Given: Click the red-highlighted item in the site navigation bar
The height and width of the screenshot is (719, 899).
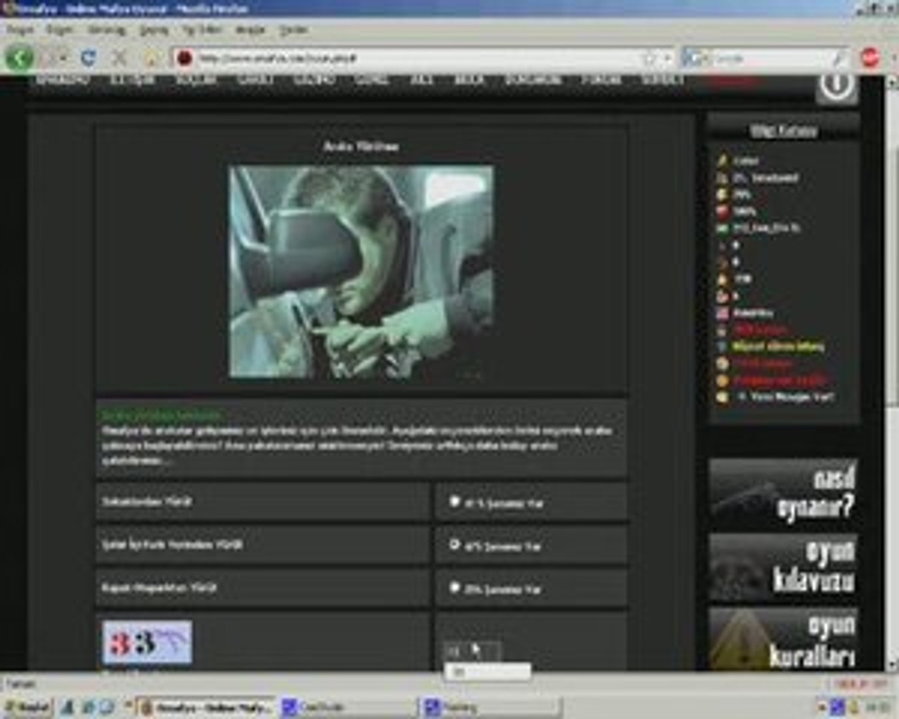Looking at the screenshot, I should (x=733, y=81).
